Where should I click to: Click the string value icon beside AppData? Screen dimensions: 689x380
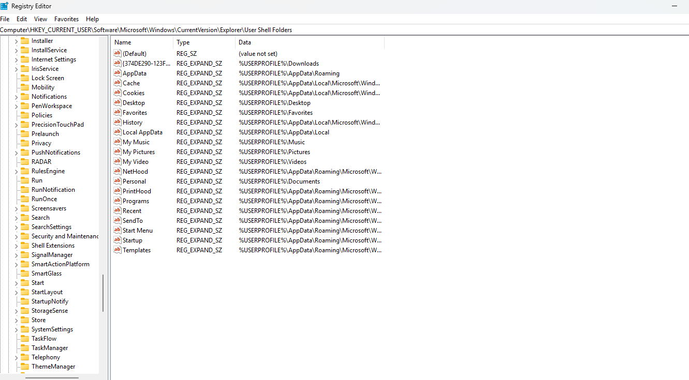coord(118,73)
